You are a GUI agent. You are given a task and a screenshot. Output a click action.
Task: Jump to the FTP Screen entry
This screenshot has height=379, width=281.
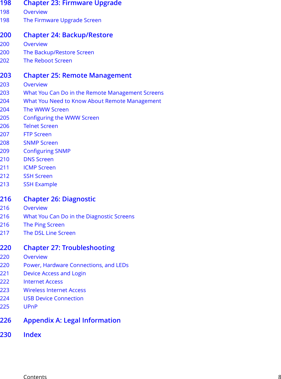click(37, 134)
